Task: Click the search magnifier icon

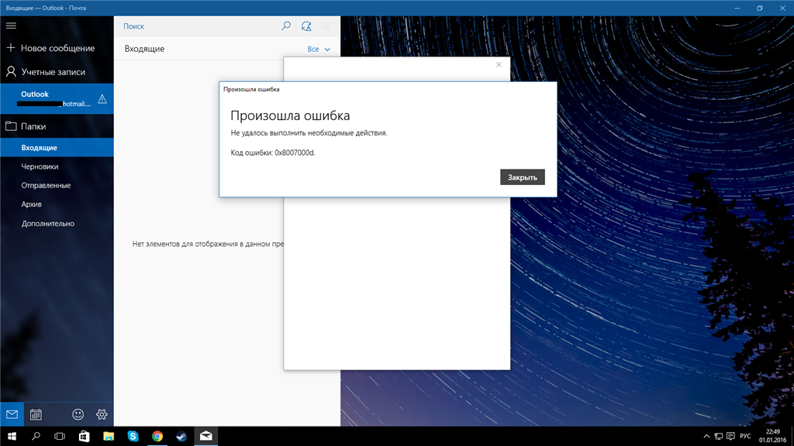Action: tap(286, 26)
